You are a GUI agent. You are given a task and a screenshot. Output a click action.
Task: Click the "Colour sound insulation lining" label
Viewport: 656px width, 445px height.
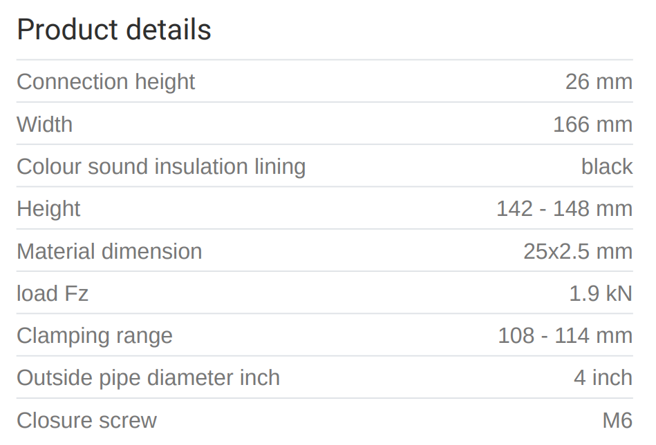pyautogui.click(x=161, y=166)
